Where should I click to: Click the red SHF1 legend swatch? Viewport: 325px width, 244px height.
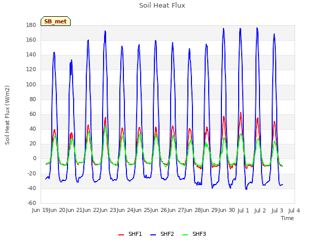121,235
